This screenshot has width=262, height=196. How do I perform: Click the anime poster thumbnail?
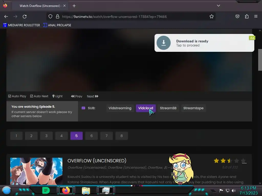[36, 171]
